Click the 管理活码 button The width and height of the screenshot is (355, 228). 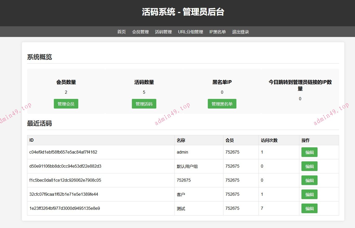pyautogui.click(x=144, y=104)
